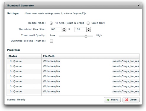Viewport: 146px width, 111px height.
Task: Click the green arrow icon on Start
Action: point(108,100)
